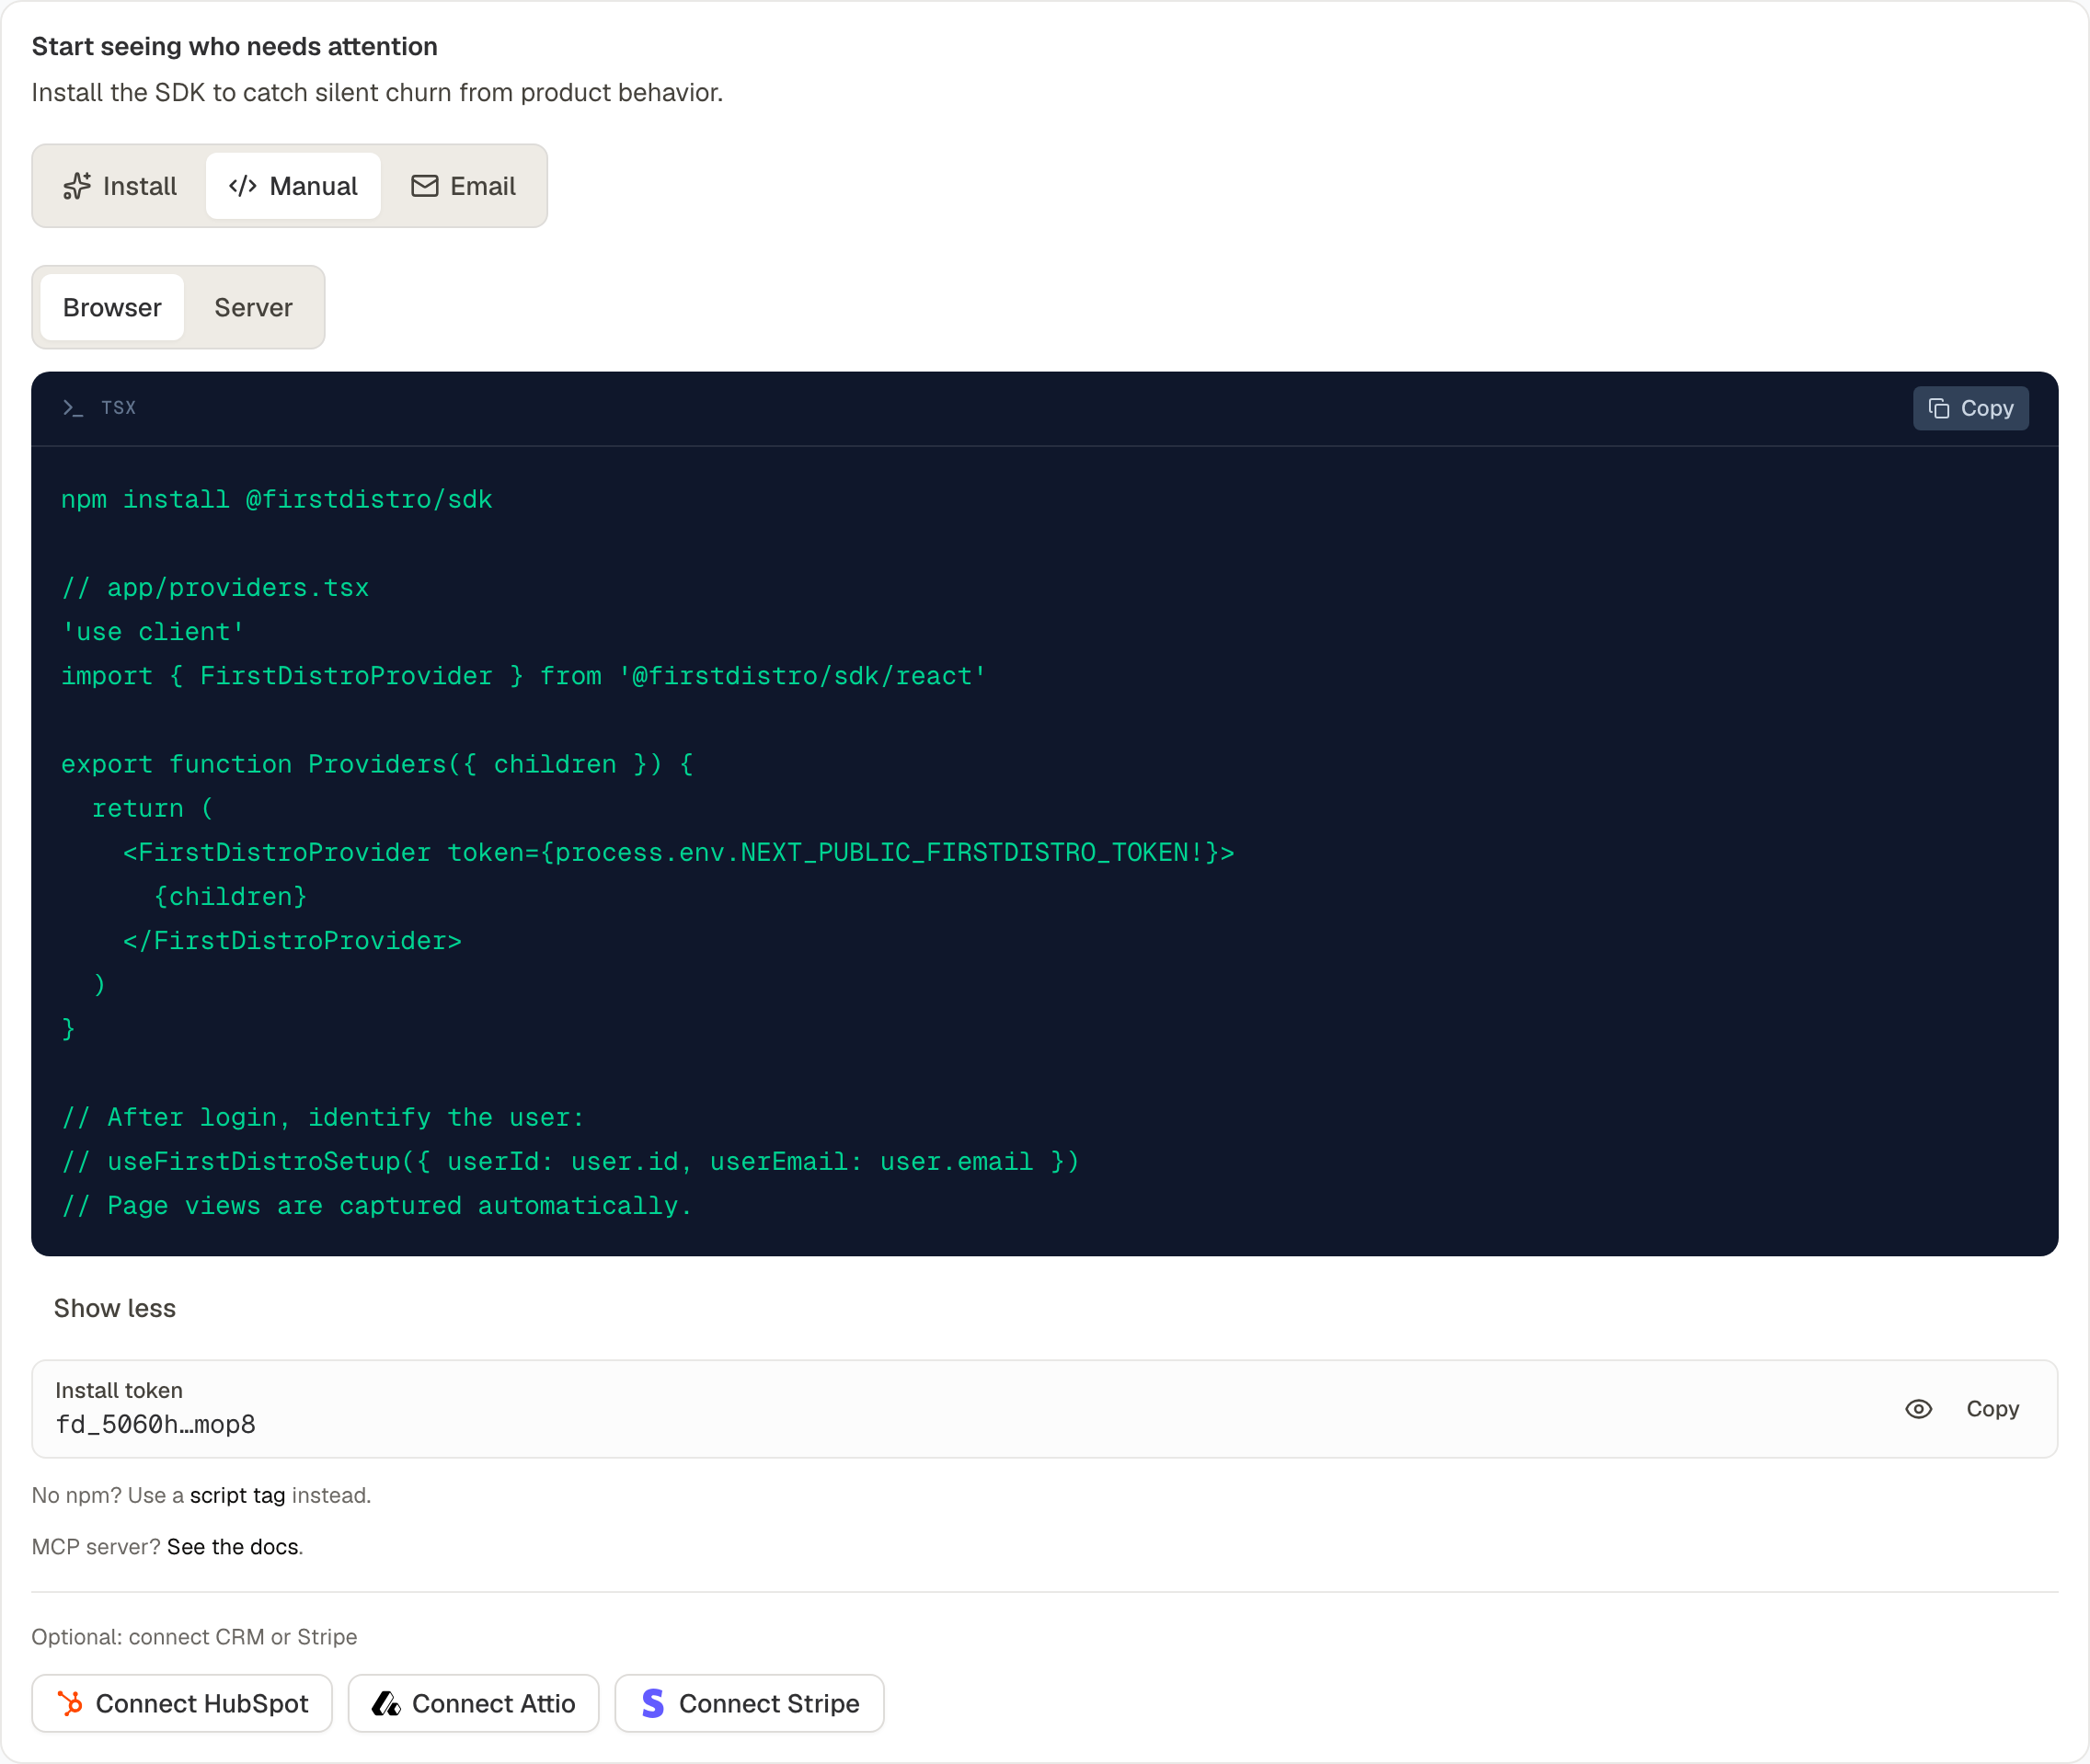The image size is (2090, 1764).
Task: Connect HubSpot integration
Action: [182, 1703]
